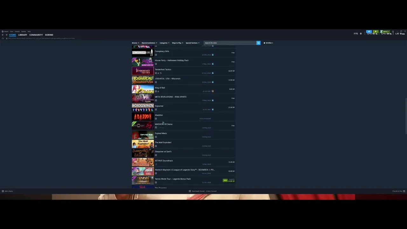This screenshot has height=229, width=407.
Task: Select the Expired Meds title
Action: 161,133
